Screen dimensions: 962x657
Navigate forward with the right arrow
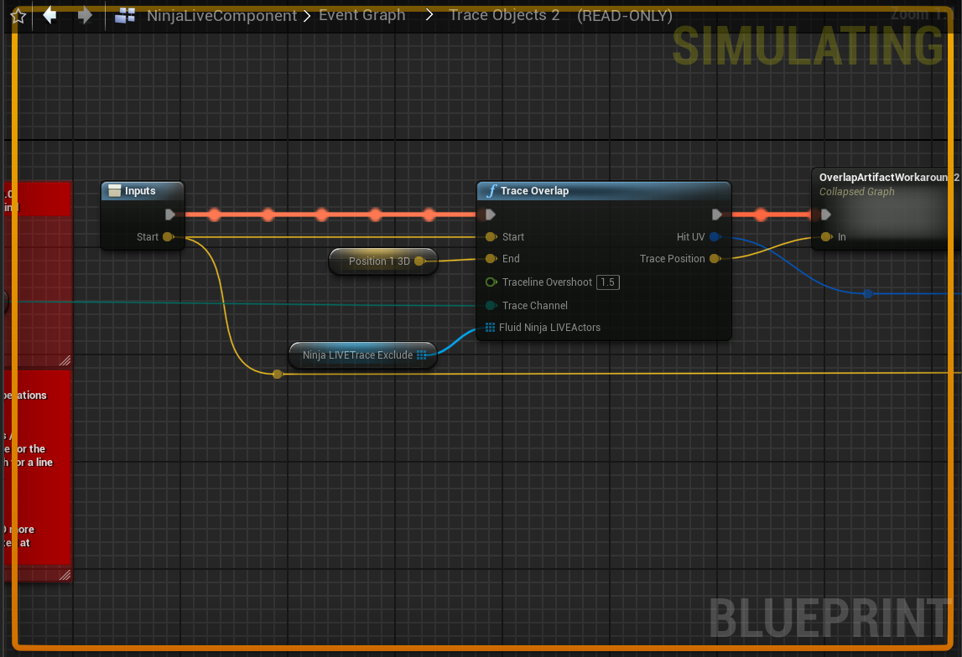85,15
